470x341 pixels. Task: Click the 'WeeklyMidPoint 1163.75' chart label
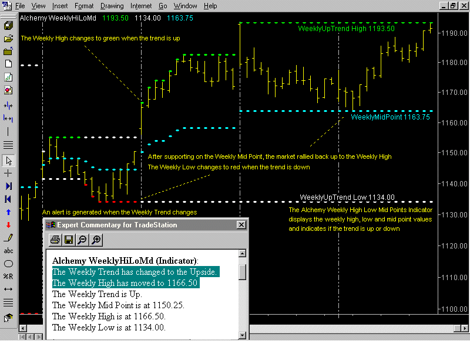(x=390, y=117)
